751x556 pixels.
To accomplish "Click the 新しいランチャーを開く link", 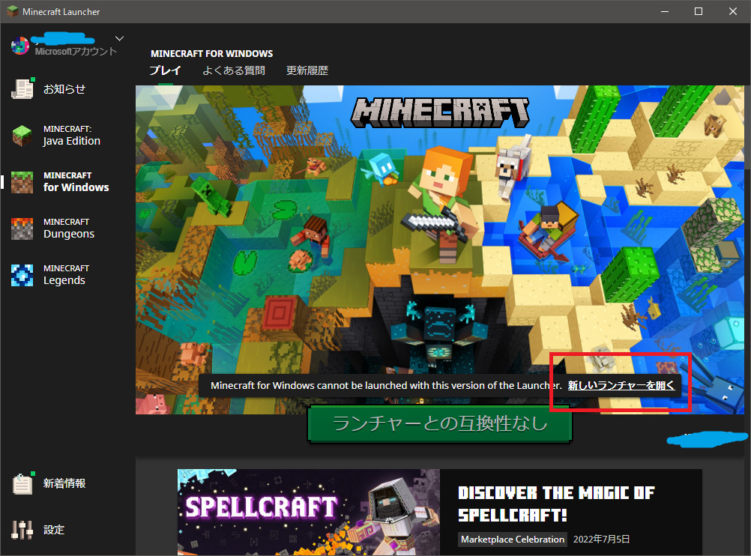I will click(621, 386).
